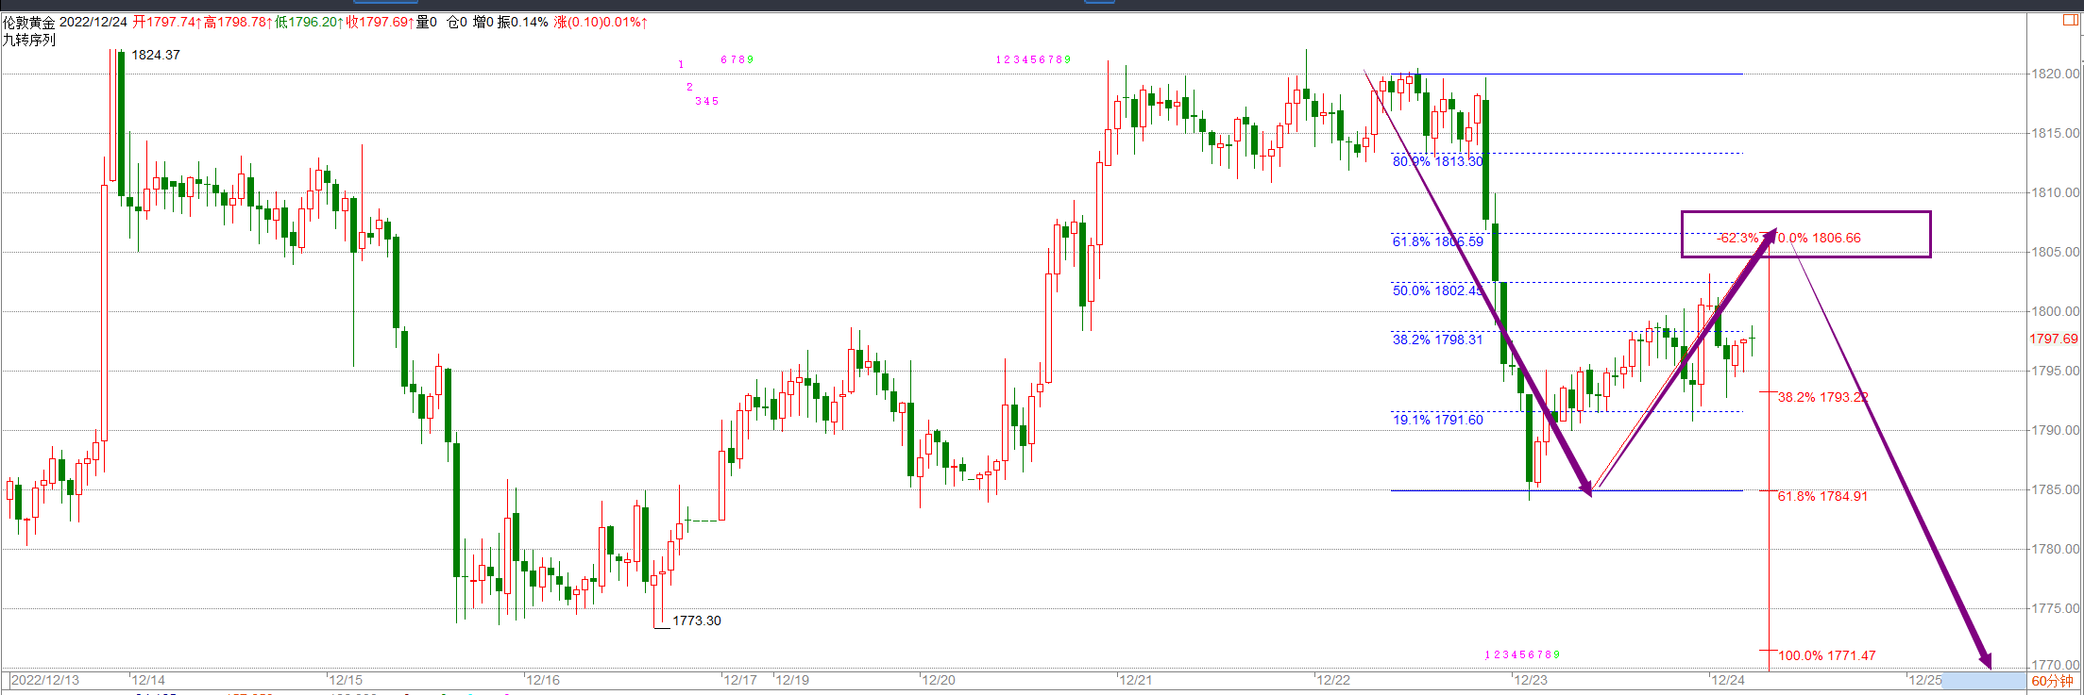Click the 2022/12/13 date on time axis
This screenshot has width=2084, height=695.
(x=45, y=680)
